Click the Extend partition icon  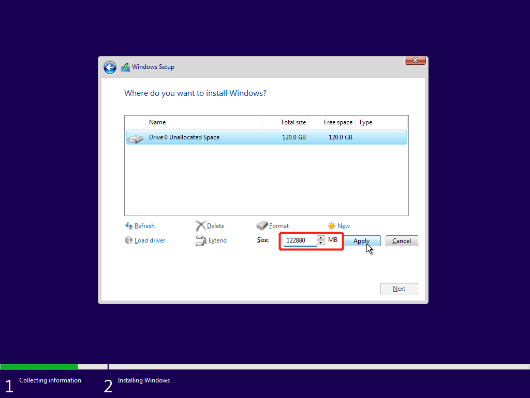[x=201, y=240]
